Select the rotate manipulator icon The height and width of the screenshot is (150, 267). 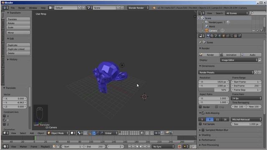98,133
